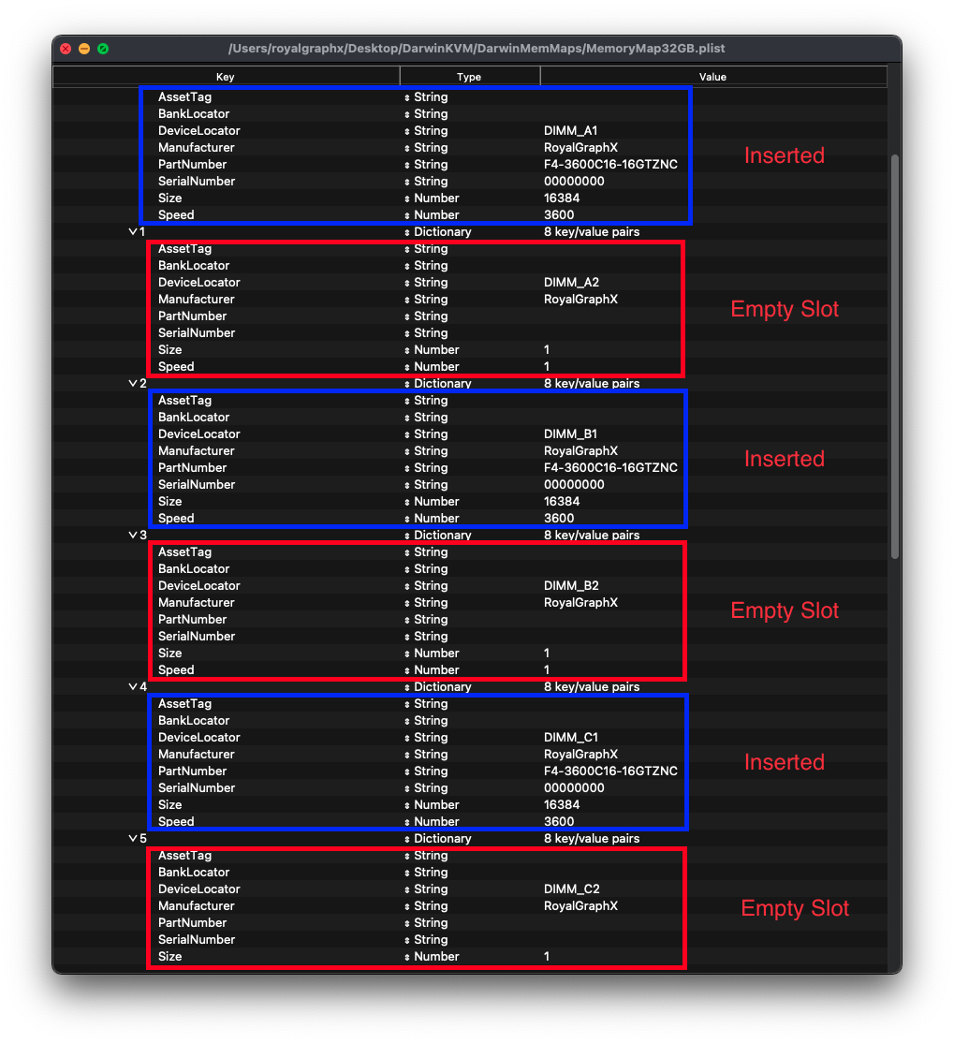Click the Value column header
954x1043 pixels.
(713, 77)
